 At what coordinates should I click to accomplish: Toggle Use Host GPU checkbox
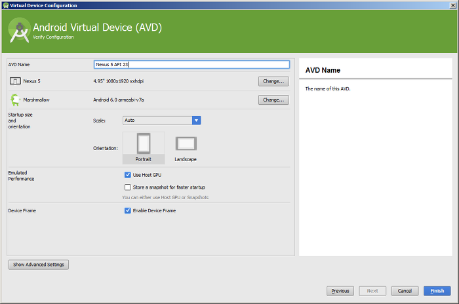coord(128,175)
